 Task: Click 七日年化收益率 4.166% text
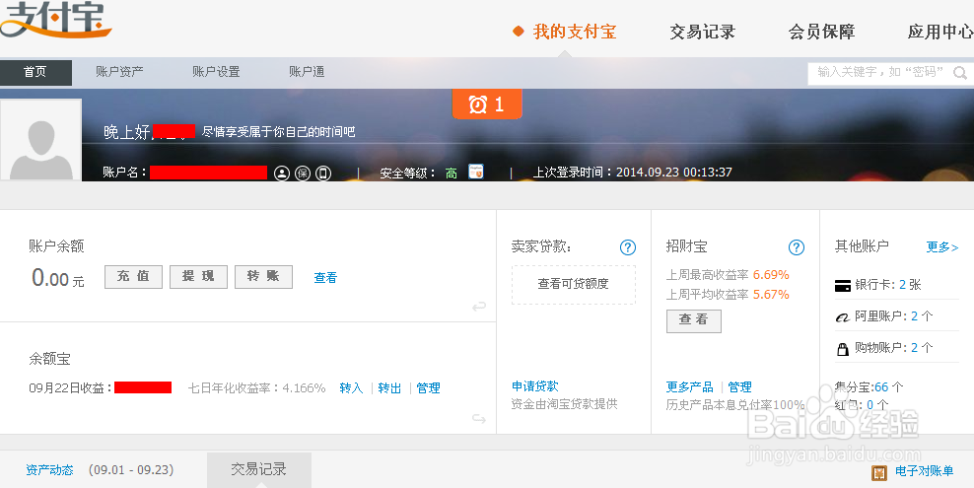point(257,388)
